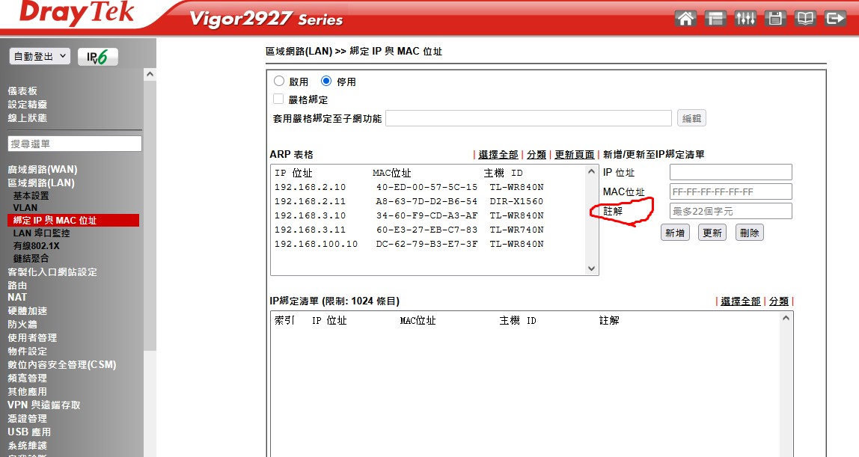Click the logout arrow icon
The width and height of the screenshot is (859, 457).
834,19
